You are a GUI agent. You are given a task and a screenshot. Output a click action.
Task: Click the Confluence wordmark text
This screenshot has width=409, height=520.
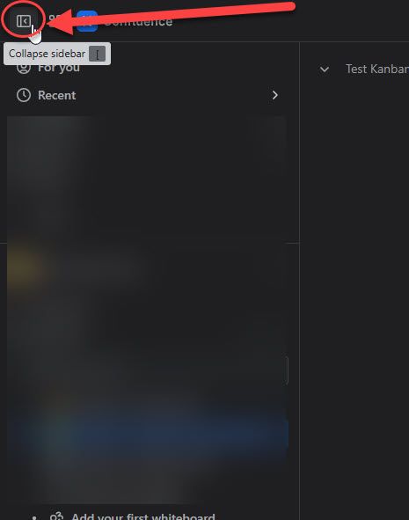point(138,21)
